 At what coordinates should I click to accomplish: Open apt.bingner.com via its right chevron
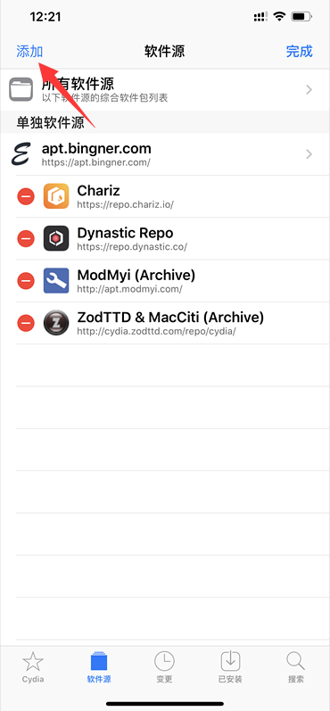click(x=309, y=154)
